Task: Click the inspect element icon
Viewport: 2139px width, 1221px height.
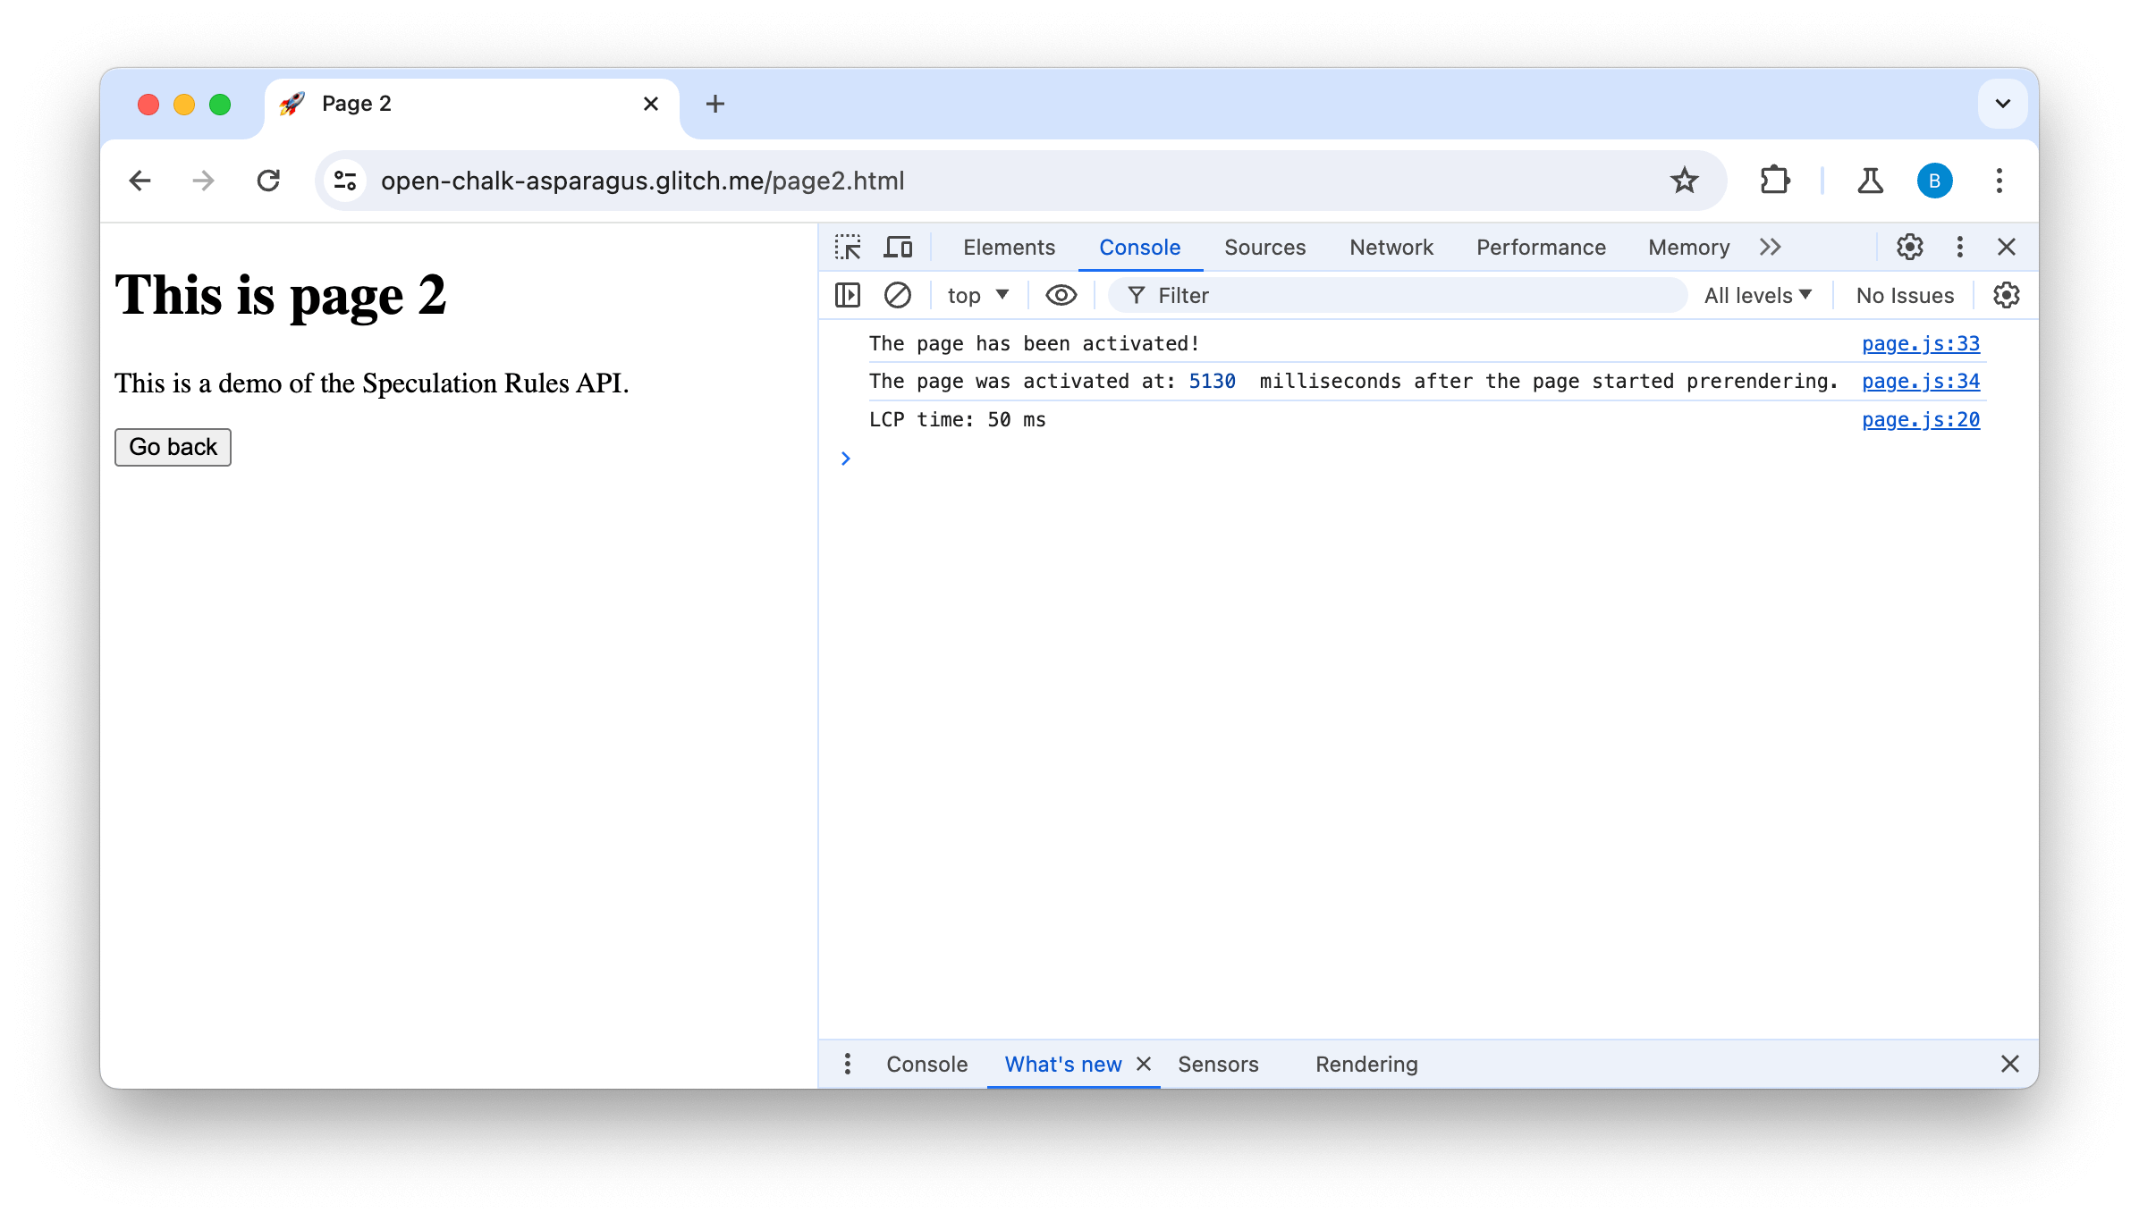Action: [x=848, y=246]
